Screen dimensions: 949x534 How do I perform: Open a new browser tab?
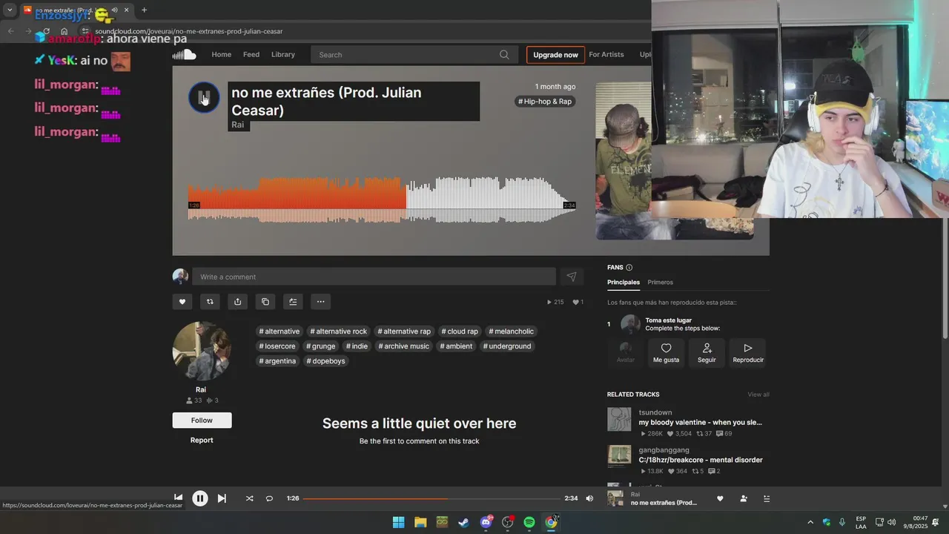click(x=144, y=10)
